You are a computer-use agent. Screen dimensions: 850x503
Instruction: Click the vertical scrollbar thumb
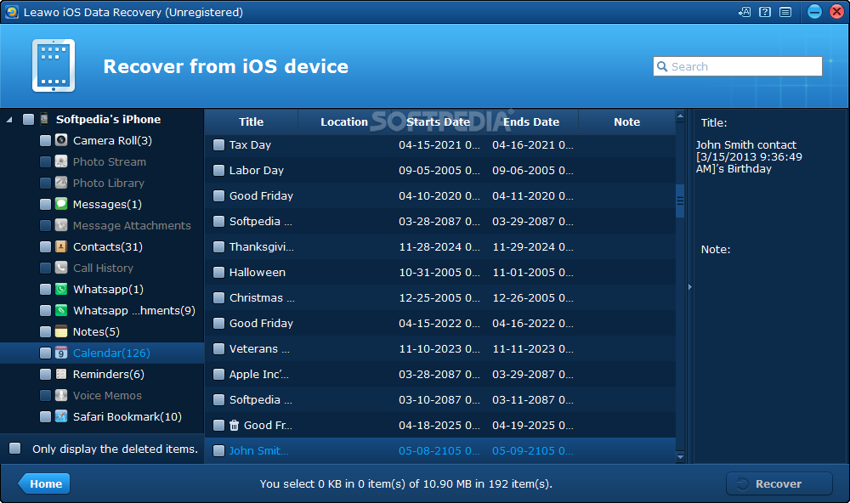tap(680, 201)
